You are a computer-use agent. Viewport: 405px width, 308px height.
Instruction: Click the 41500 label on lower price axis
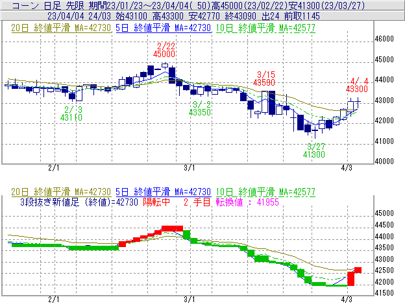point(382,293)
